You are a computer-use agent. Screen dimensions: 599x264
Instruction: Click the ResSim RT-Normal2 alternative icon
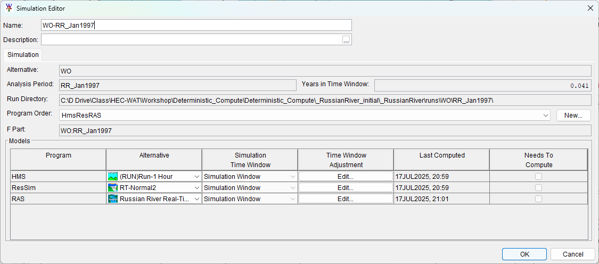click(x=112, y=188)
